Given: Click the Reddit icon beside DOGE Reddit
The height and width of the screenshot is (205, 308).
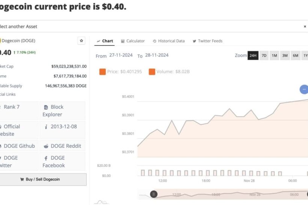Looking at the screenshot, I should tap(46, 146).
